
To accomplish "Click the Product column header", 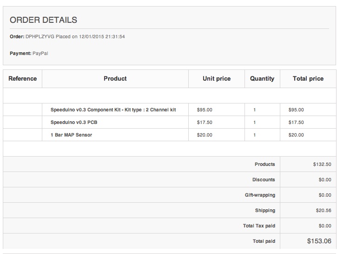I will pyautogui.click(x=115, y=79).
